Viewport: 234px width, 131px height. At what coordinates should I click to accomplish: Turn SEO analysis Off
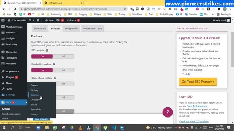pyautogui.click(x=63, y=56)
